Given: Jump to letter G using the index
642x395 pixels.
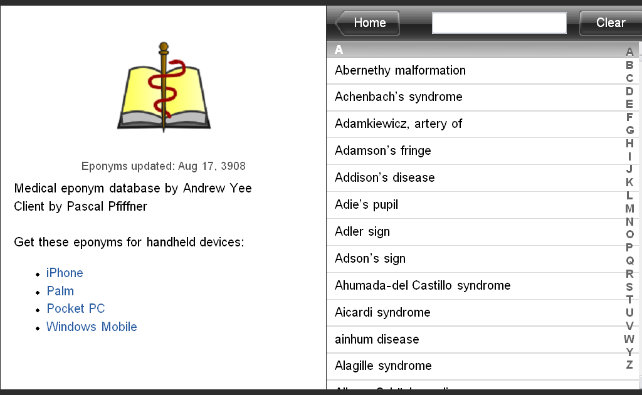Looking at the screenshot, I should (x=629, y=130).
